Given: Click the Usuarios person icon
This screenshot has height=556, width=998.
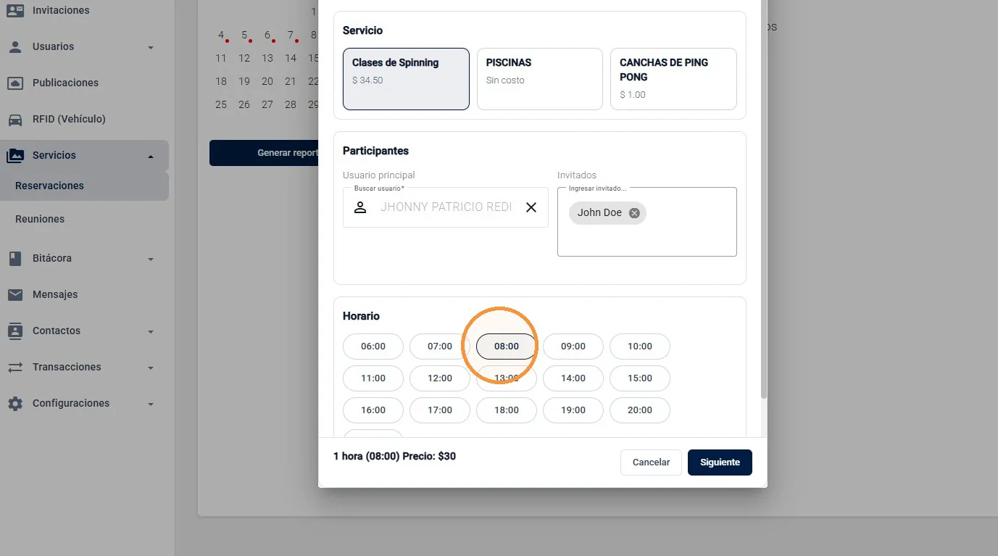Looking at the screenshot, I should click(x=15, y=46).
